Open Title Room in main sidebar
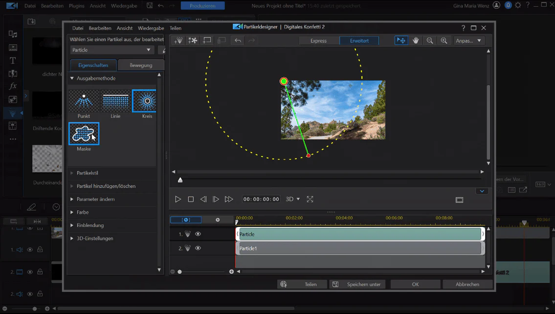The width and height of the screenshot is (555, 314). click(13, 61)
